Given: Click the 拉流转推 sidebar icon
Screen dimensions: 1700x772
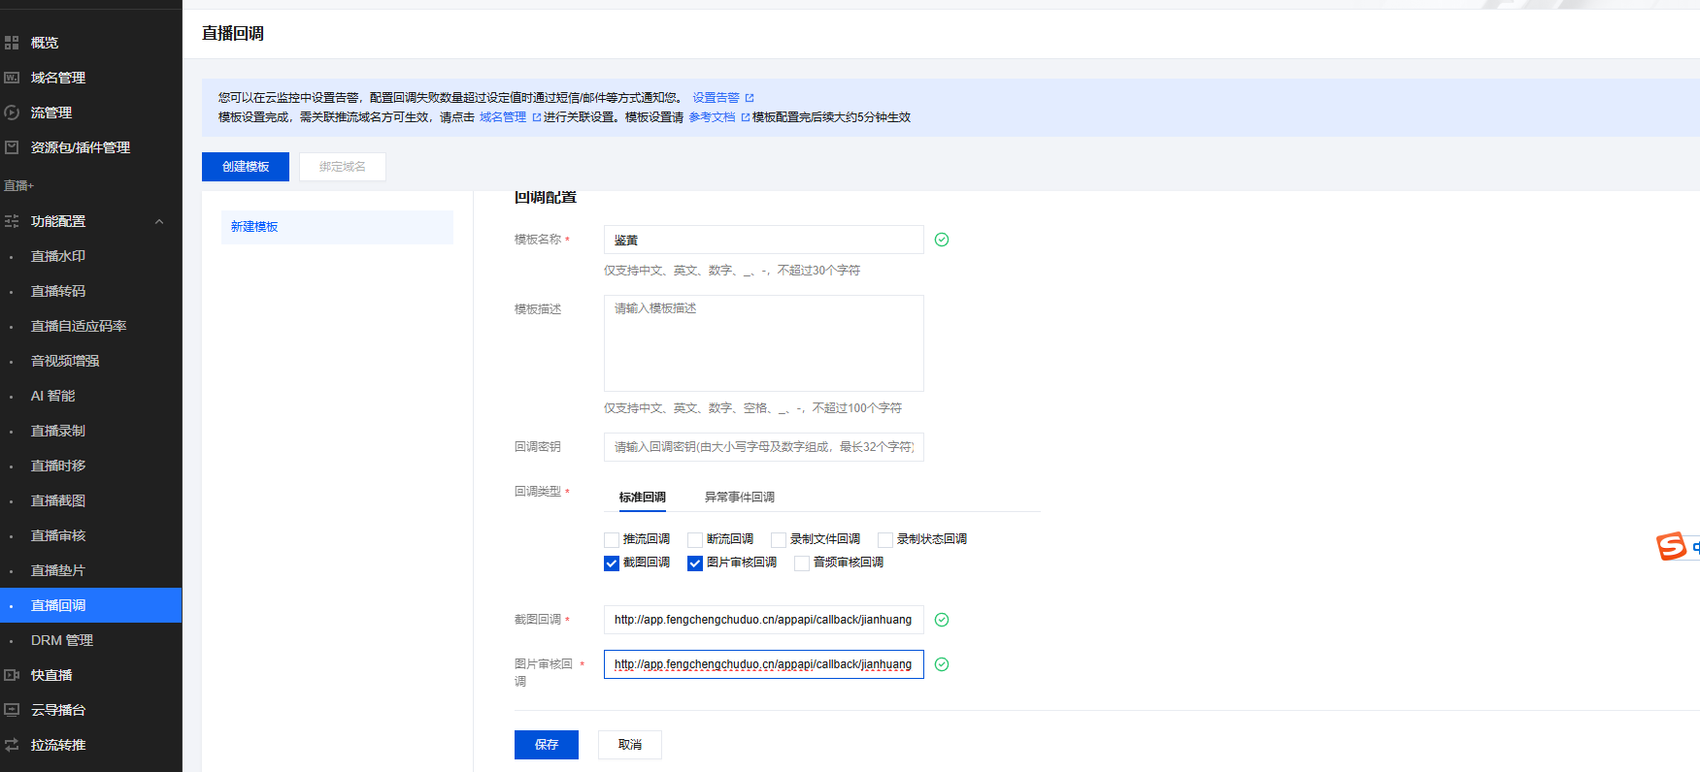Looking at the screenshot, I should coord(12,745).
